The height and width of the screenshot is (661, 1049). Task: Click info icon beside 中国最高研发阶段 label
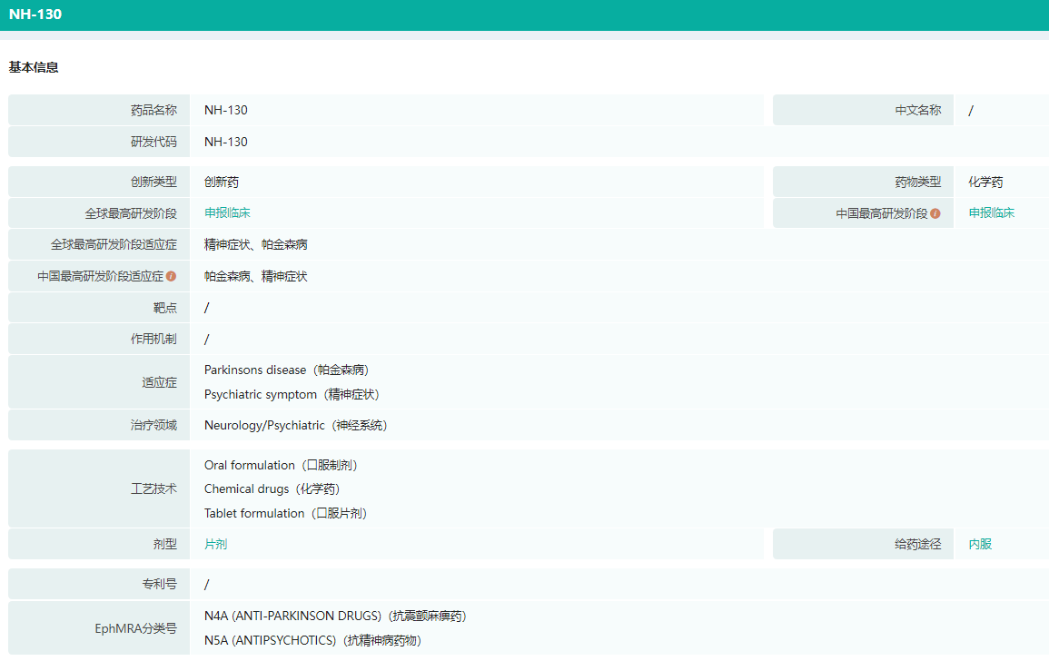pos(935,213)
